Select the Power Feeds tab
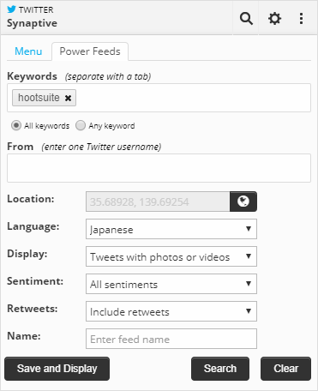The height and width of the screenshot is (391, 318). 90,51
